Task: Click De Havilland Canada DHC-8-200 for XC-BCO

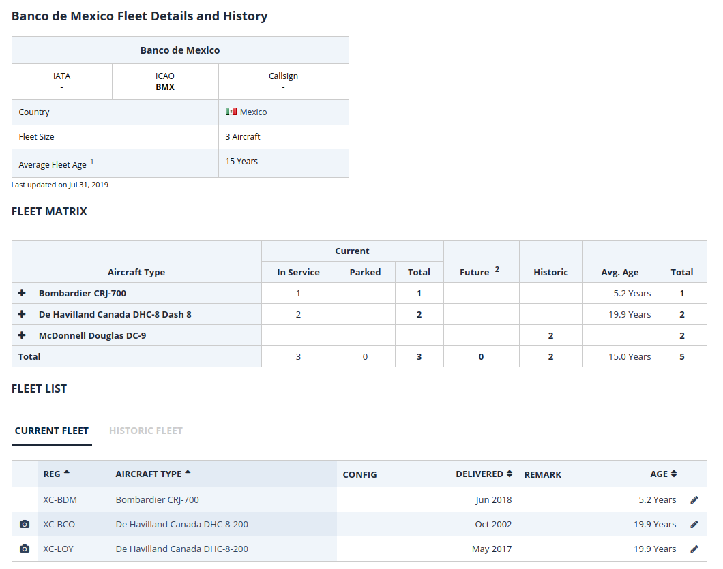Action: [x=181, y=524]
